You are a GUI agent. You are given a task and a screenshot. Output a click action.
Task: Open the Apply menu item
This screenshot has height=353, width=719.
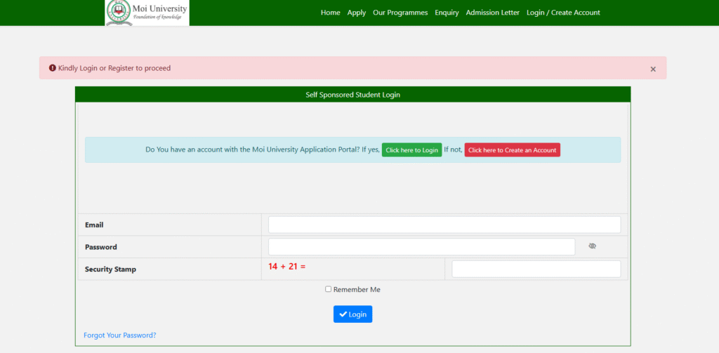356,13
